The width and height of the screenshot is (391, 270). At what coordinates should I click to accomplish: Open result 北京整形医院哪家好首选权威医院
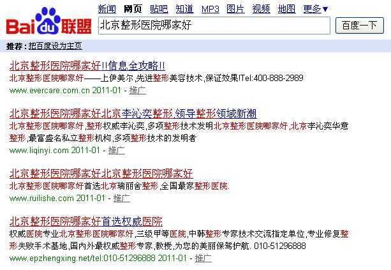[x=85, y=221]
